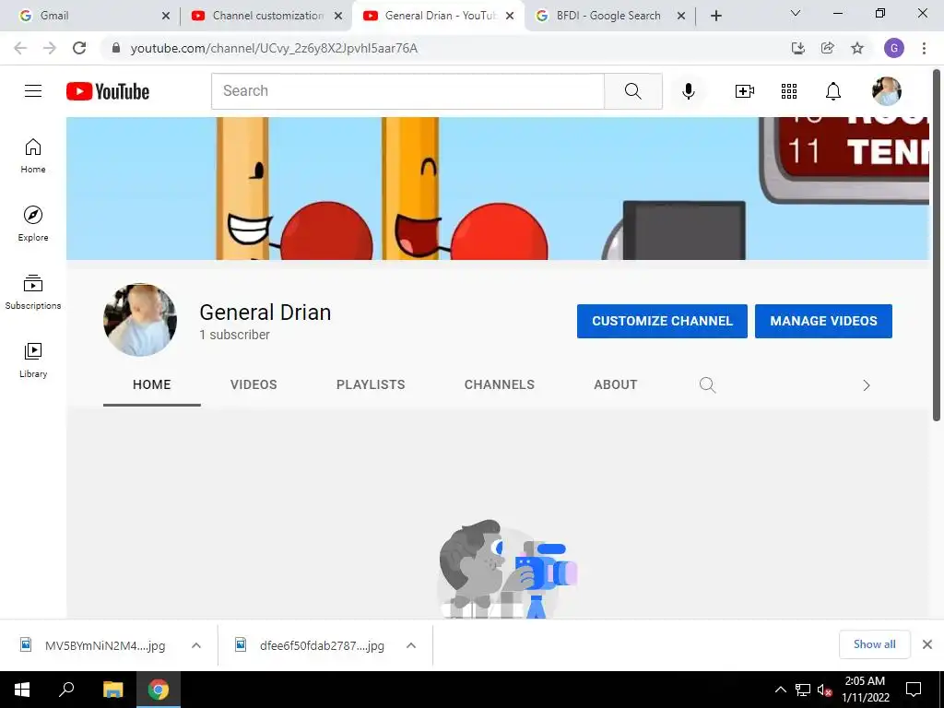
Task: Select the HOME channel tab
Action: 152,384
